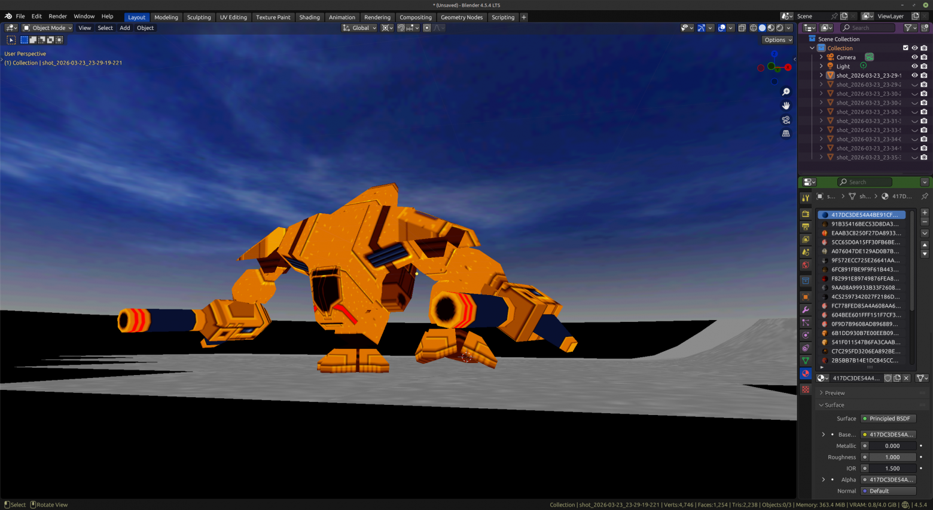Click the zoom magnifier viewport gizmo

[786, 92]
